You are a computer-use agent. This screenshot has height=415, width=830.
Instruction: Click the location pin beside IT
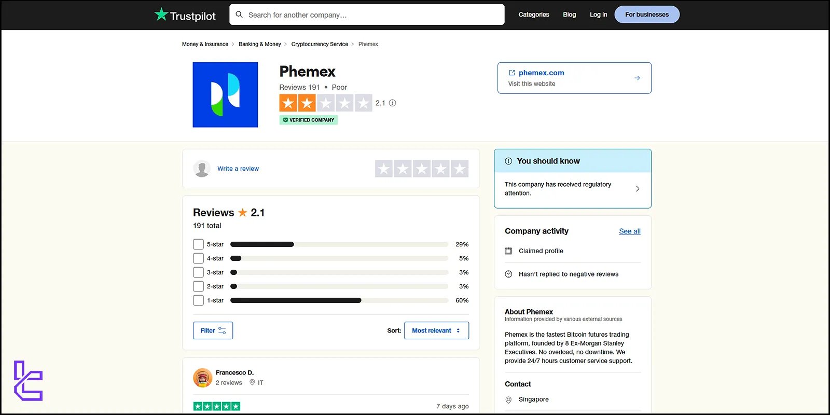(x=252, y=382)
